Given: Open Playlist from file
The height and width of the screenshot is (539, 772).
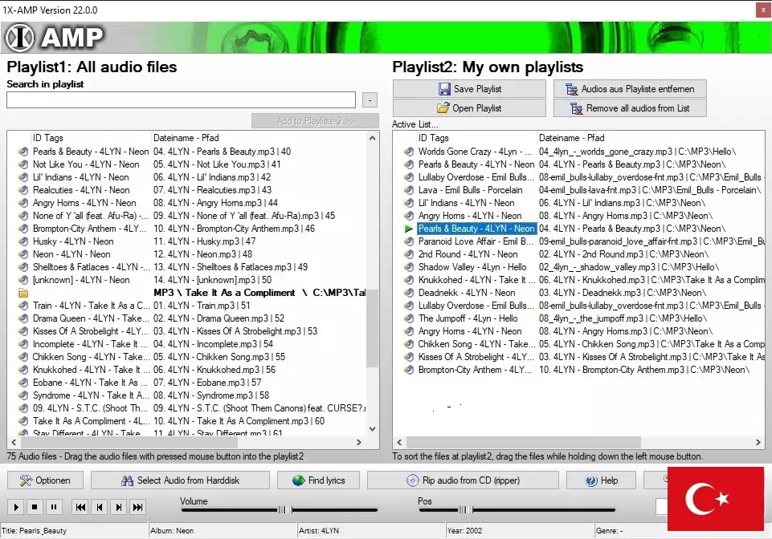Looking at the screenshot, I should click(468, 108).
